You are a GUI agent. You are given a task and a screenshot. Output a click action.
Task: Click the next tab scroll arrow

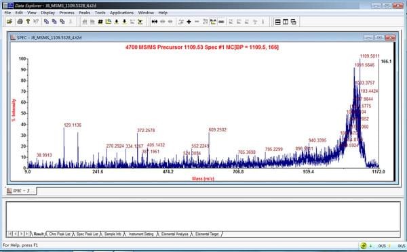[x=21, y=234]
